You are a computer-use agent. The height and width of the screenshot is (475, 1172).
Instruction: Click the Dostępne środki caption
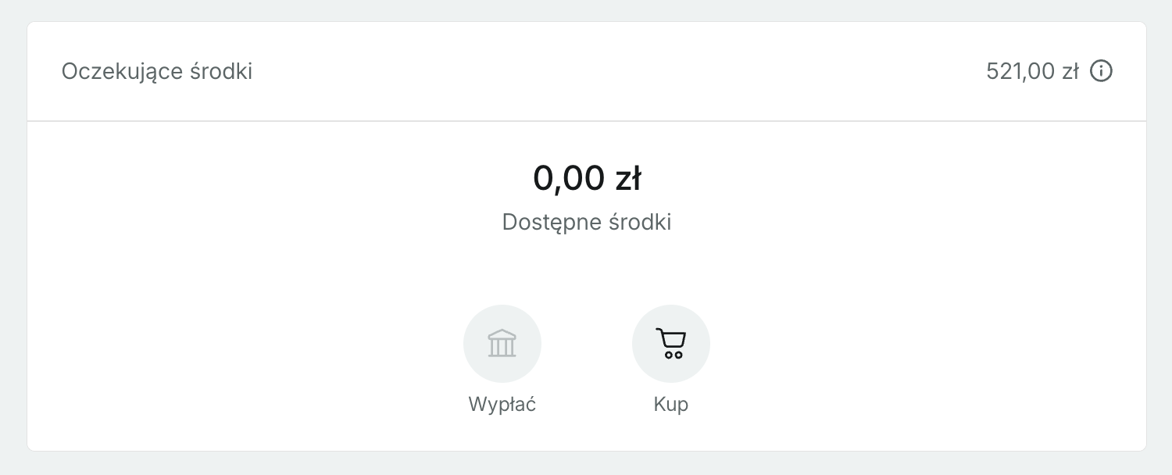coord(587,223)
